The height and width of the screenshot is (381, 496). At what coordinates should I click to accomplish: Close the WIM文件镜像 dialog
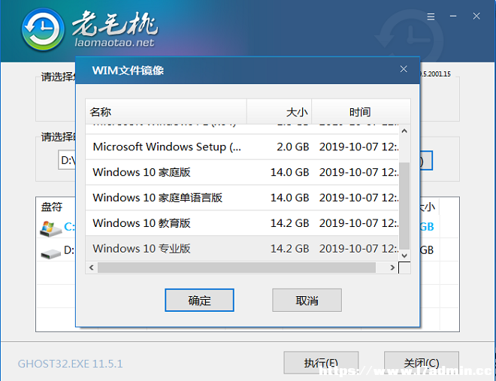pos(404,69)
